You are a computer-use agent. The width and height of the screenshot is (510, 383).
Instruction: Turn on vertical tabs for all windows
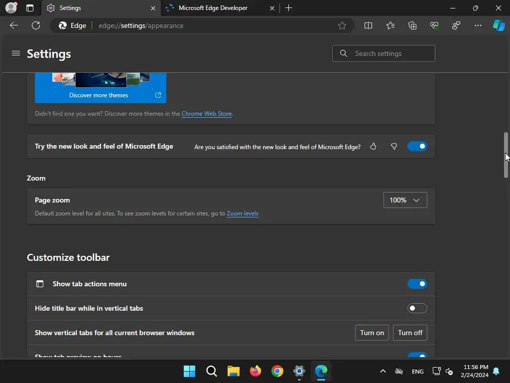point(372,333)
